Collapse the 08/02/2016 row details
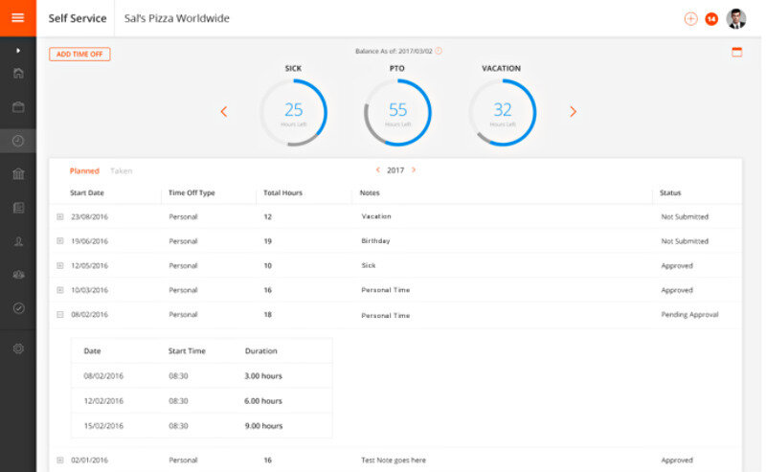 coord(59,314)
